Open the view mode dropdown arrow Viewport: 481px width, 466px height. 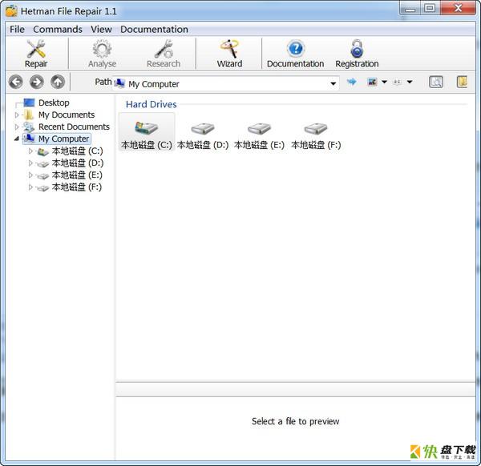click(x=384, y=82)
